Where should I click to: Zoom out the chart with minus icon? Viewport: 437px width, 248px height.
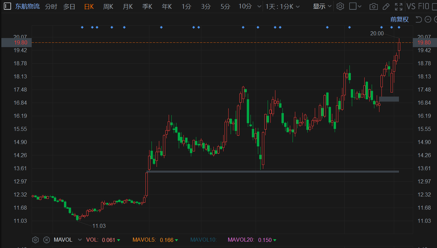coord(428,20)
